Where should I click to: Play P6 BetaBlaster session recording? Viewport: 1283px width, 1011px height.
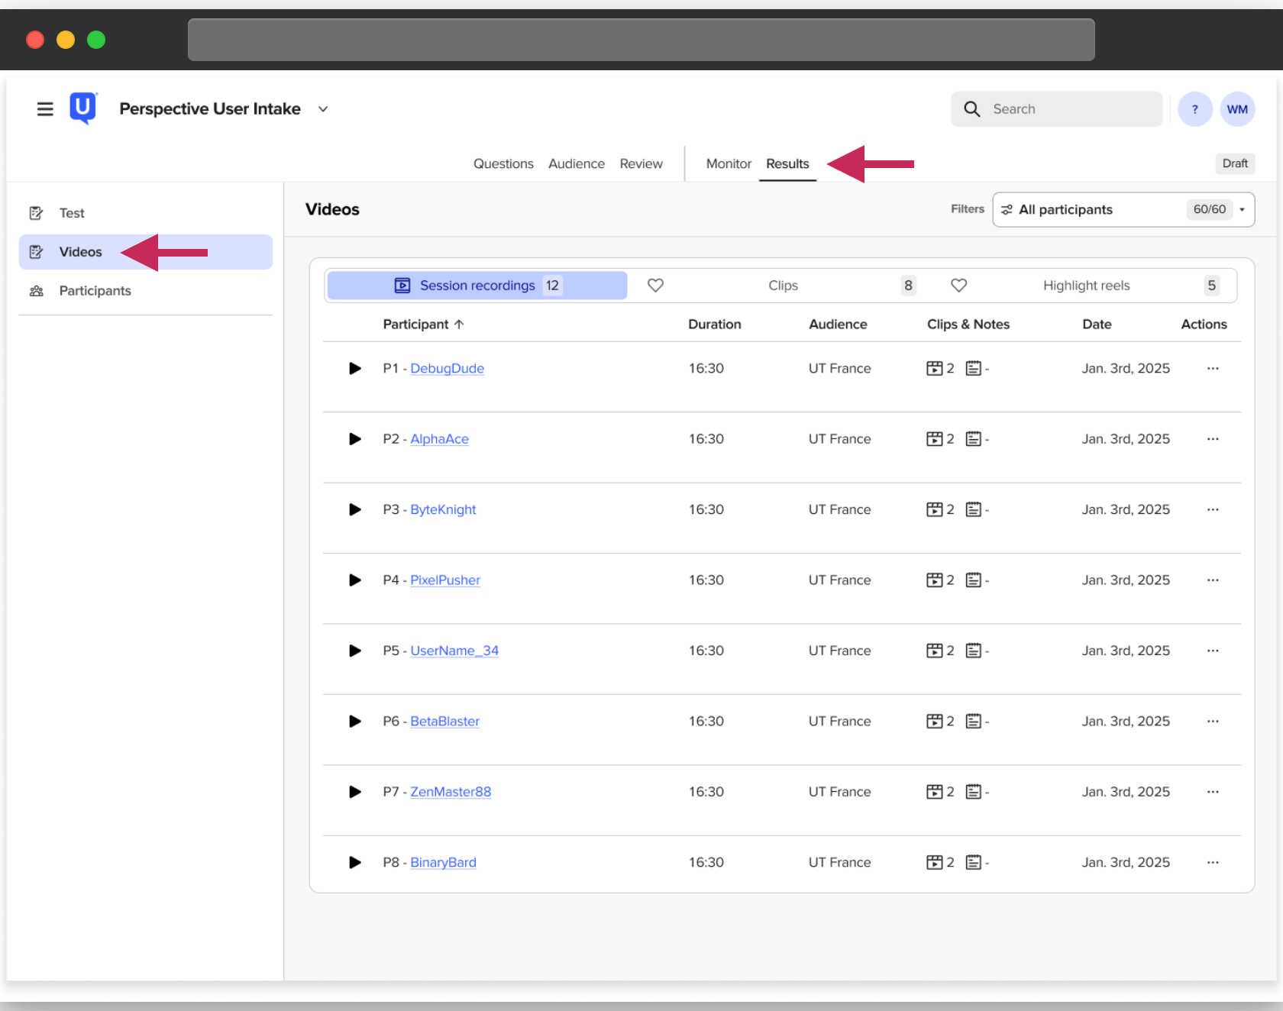pyautogui.click(x=354, y=721)
